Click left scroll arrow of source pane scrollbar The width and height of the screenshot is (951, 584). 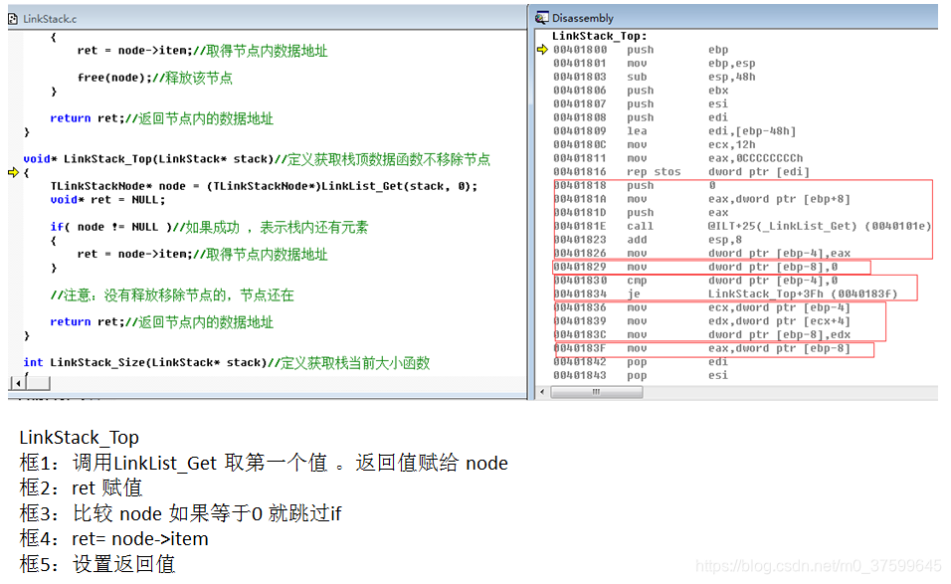point(18,383)
